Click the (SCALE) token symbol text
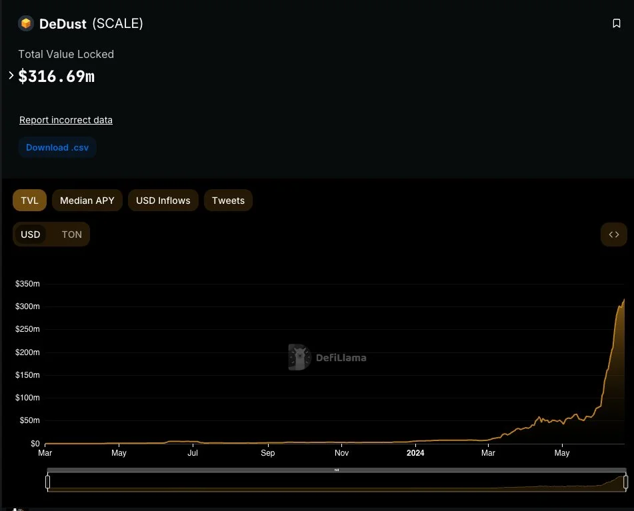Image resolution: width=634 pixels, height=511 pixels. 117,23
